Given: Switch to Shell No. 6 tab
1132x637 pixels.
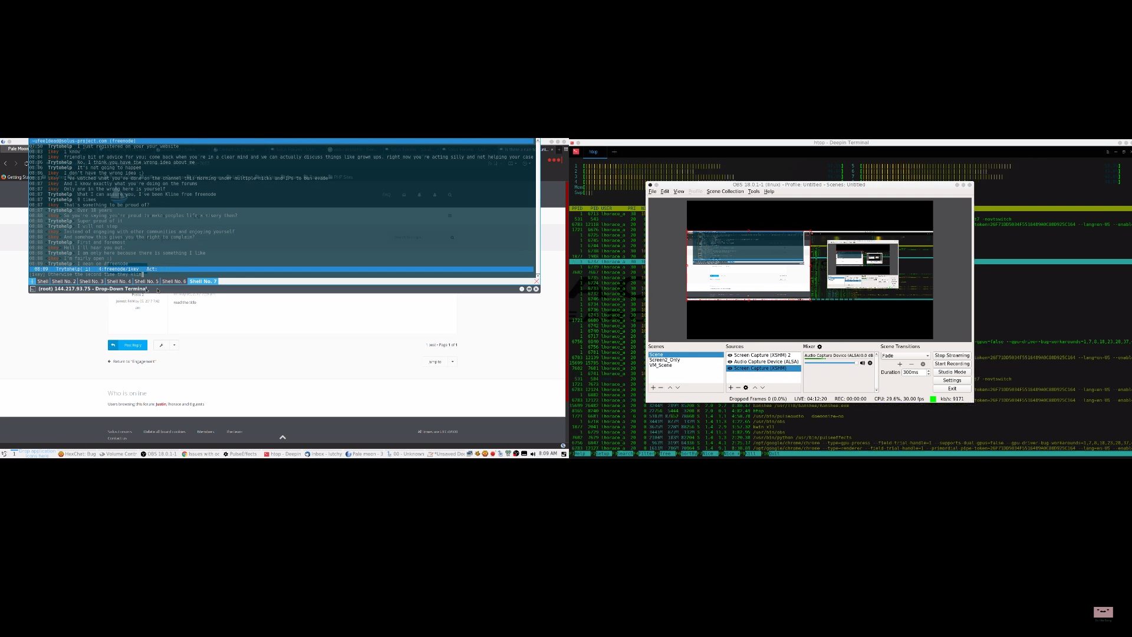Looking at the screenshot, I should [x=174, y=281].
